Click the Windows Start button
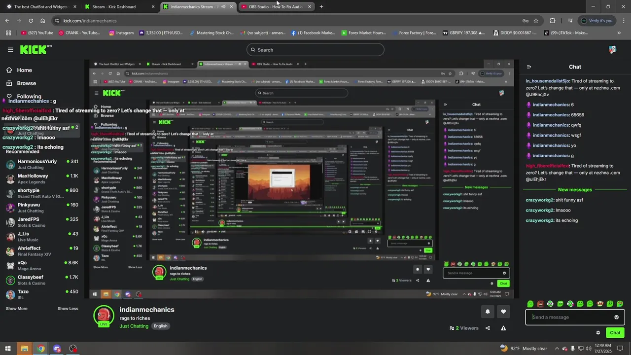This screenshot has width=631, height=355. pos(8,349)
